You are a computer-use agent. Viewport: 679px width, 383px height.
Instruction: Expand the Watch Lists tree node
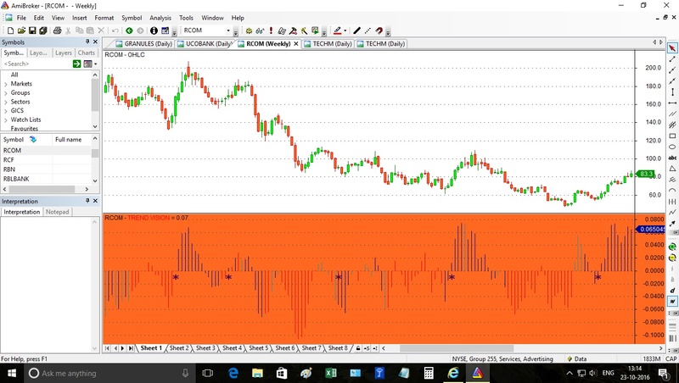click(6, 120)
